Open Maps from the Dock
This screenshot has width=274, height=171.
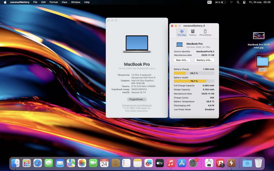[71, 163]
